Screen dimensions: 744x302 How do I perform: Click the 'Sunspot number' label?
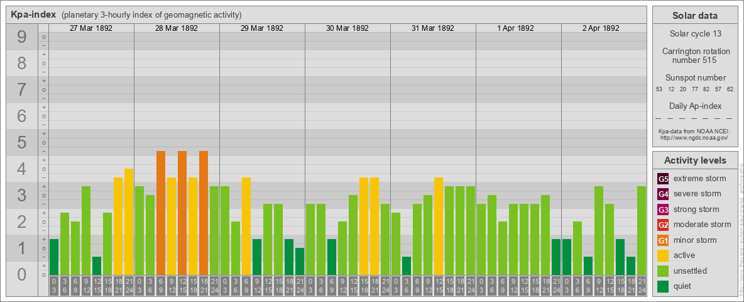point(694,78)
